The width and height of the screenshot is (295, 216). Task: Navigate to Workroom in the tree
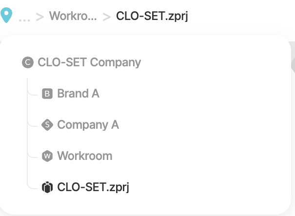[85, 156]
